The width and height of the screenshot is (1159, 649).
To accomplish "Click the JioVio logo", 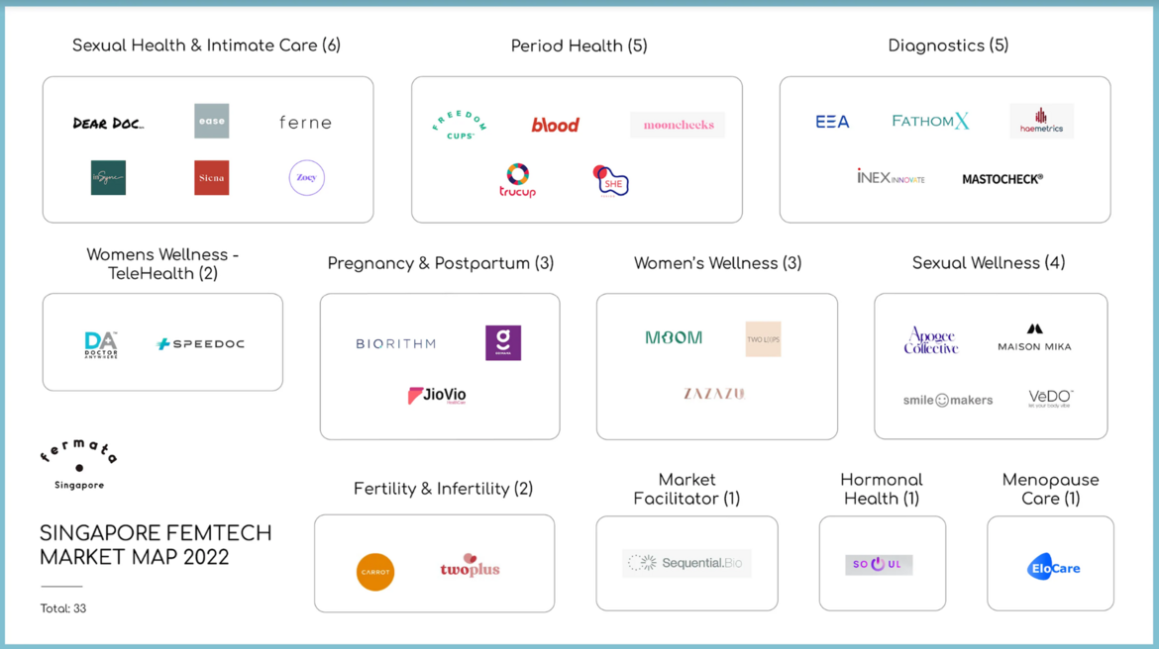I will (437, 395).
